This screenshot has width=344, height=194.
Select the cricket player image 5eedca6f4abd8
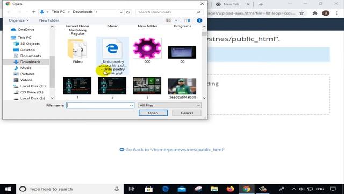click(x=182, y=88)
